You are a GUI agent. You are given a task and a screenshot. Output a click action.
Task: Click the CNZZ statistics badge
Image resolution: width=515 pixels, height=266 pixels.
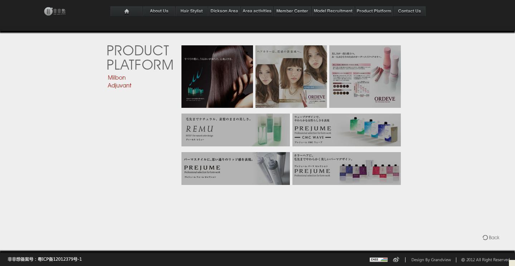378,260
